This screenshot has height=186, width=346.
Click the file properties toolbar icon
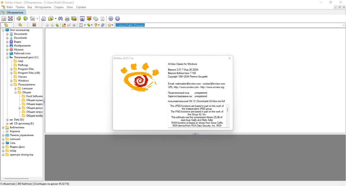click(x=44, y=18)
